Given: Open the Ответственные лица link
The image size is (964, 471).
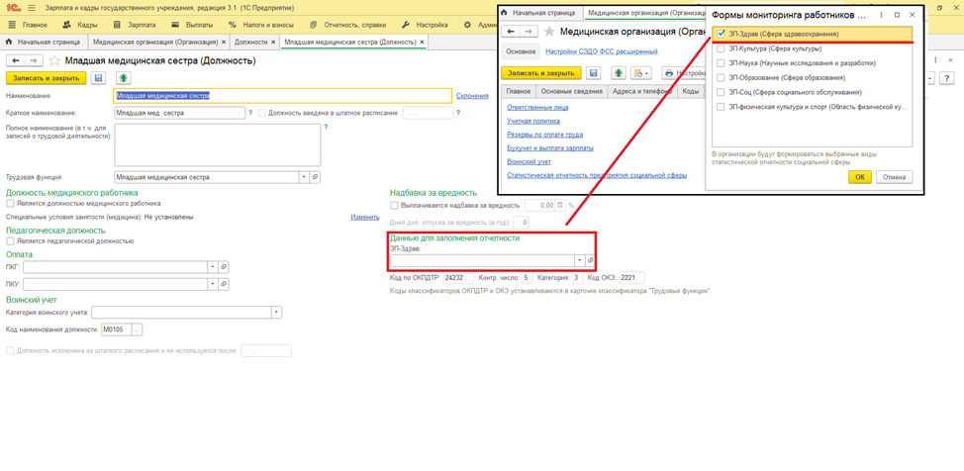Looking at the screenshot, I should pyautogui.click(x=537, y=107).
